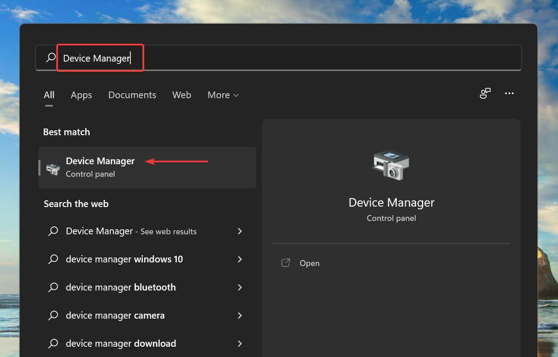Click the Device Manager icon in Best match
Viewport: 558px width, 357px height.
(53, 167)
